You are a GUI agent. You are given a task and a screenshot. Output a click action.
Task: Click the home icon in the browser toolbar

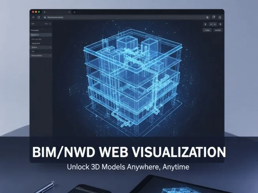207,17
